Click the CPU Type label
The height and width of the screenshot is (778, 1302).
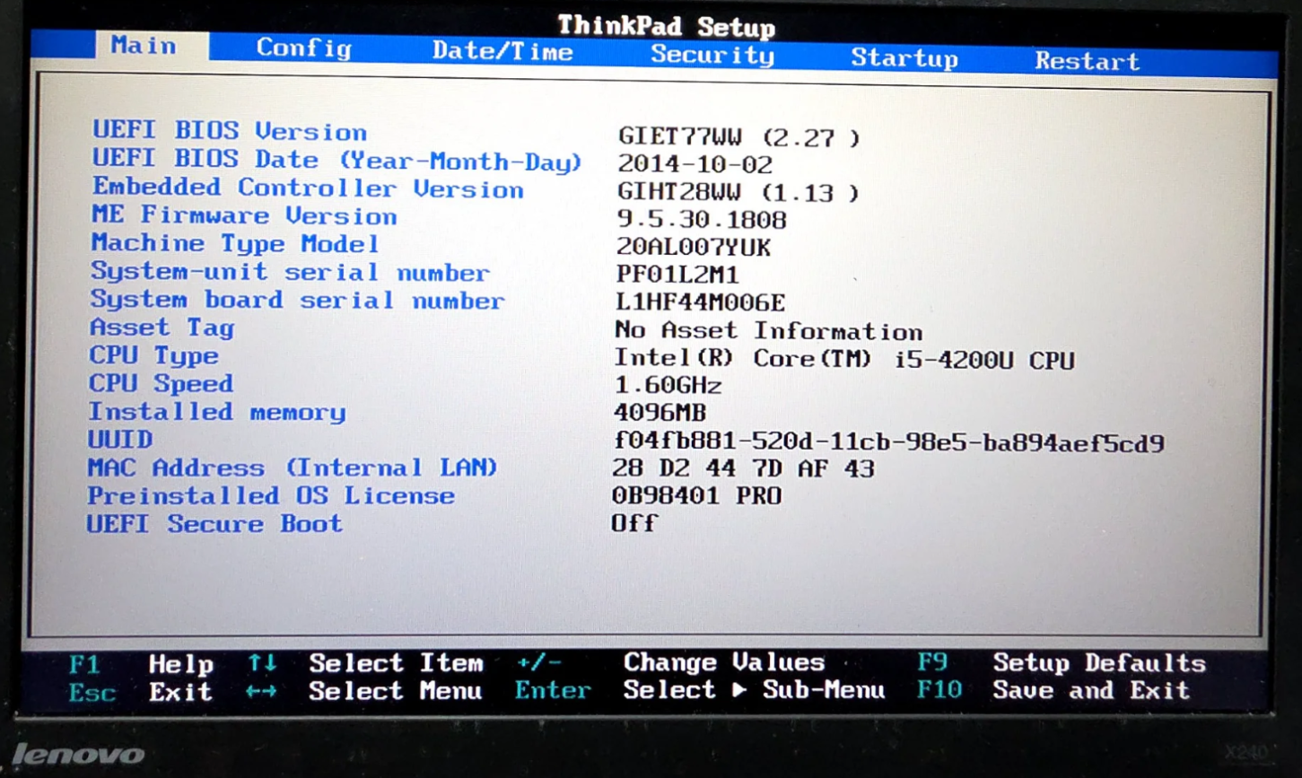point(153,356)
